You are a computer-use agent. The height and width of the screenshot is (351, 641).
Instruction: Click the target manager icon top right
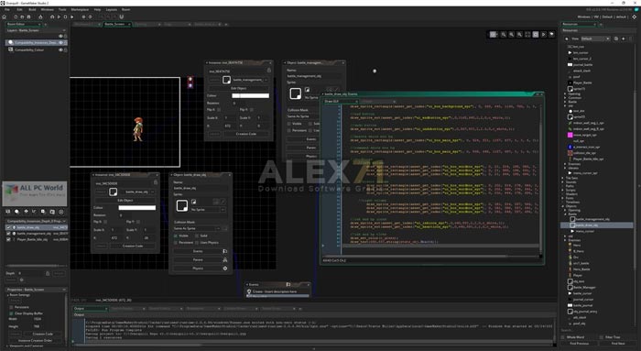[634, 16]
